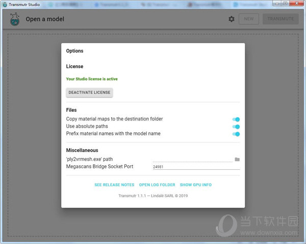Viewport: 306px width, 244px height.
Task: Click the NEW button in header
Action: [249, 19]
